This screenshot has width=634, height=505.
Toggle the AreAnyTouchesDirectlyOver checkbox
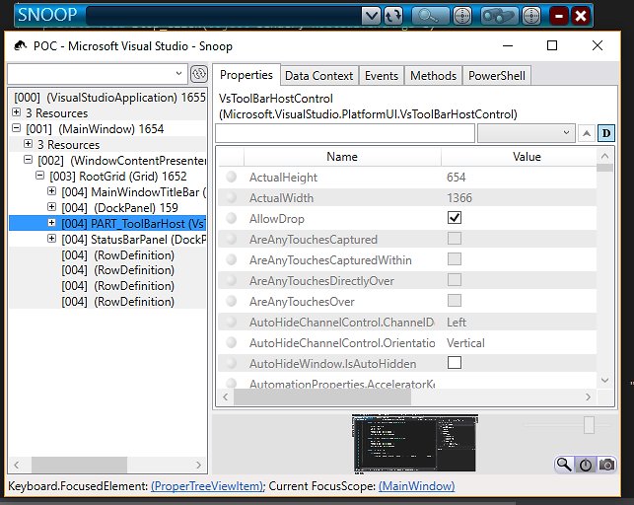455,279
